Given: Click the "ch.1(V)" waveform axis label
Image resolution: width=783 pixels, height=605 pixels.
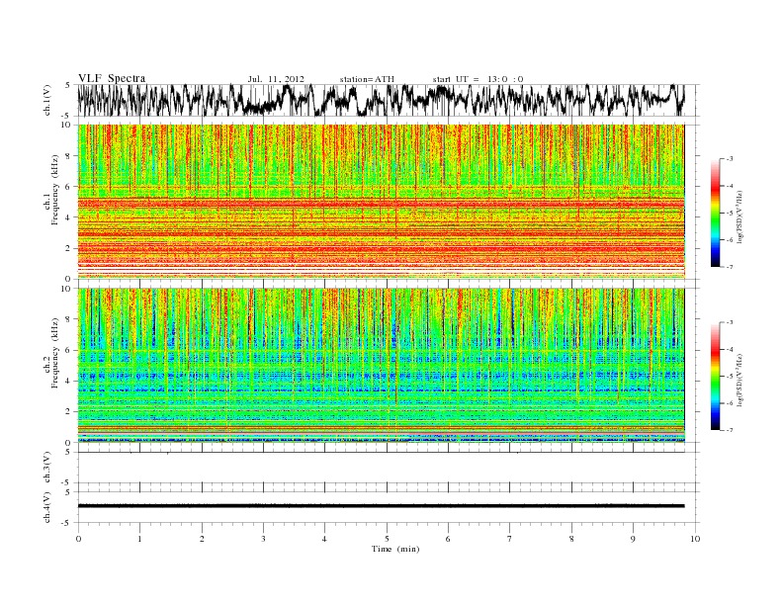Looking at the screenshot, I should point(46,100).
